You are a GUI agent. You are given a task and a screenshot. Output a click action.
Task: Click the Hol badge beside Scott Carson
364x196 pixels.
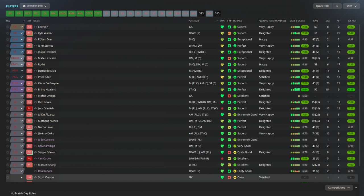point(29,177)
